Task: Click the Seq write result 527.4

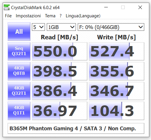Action: point(117,51)
